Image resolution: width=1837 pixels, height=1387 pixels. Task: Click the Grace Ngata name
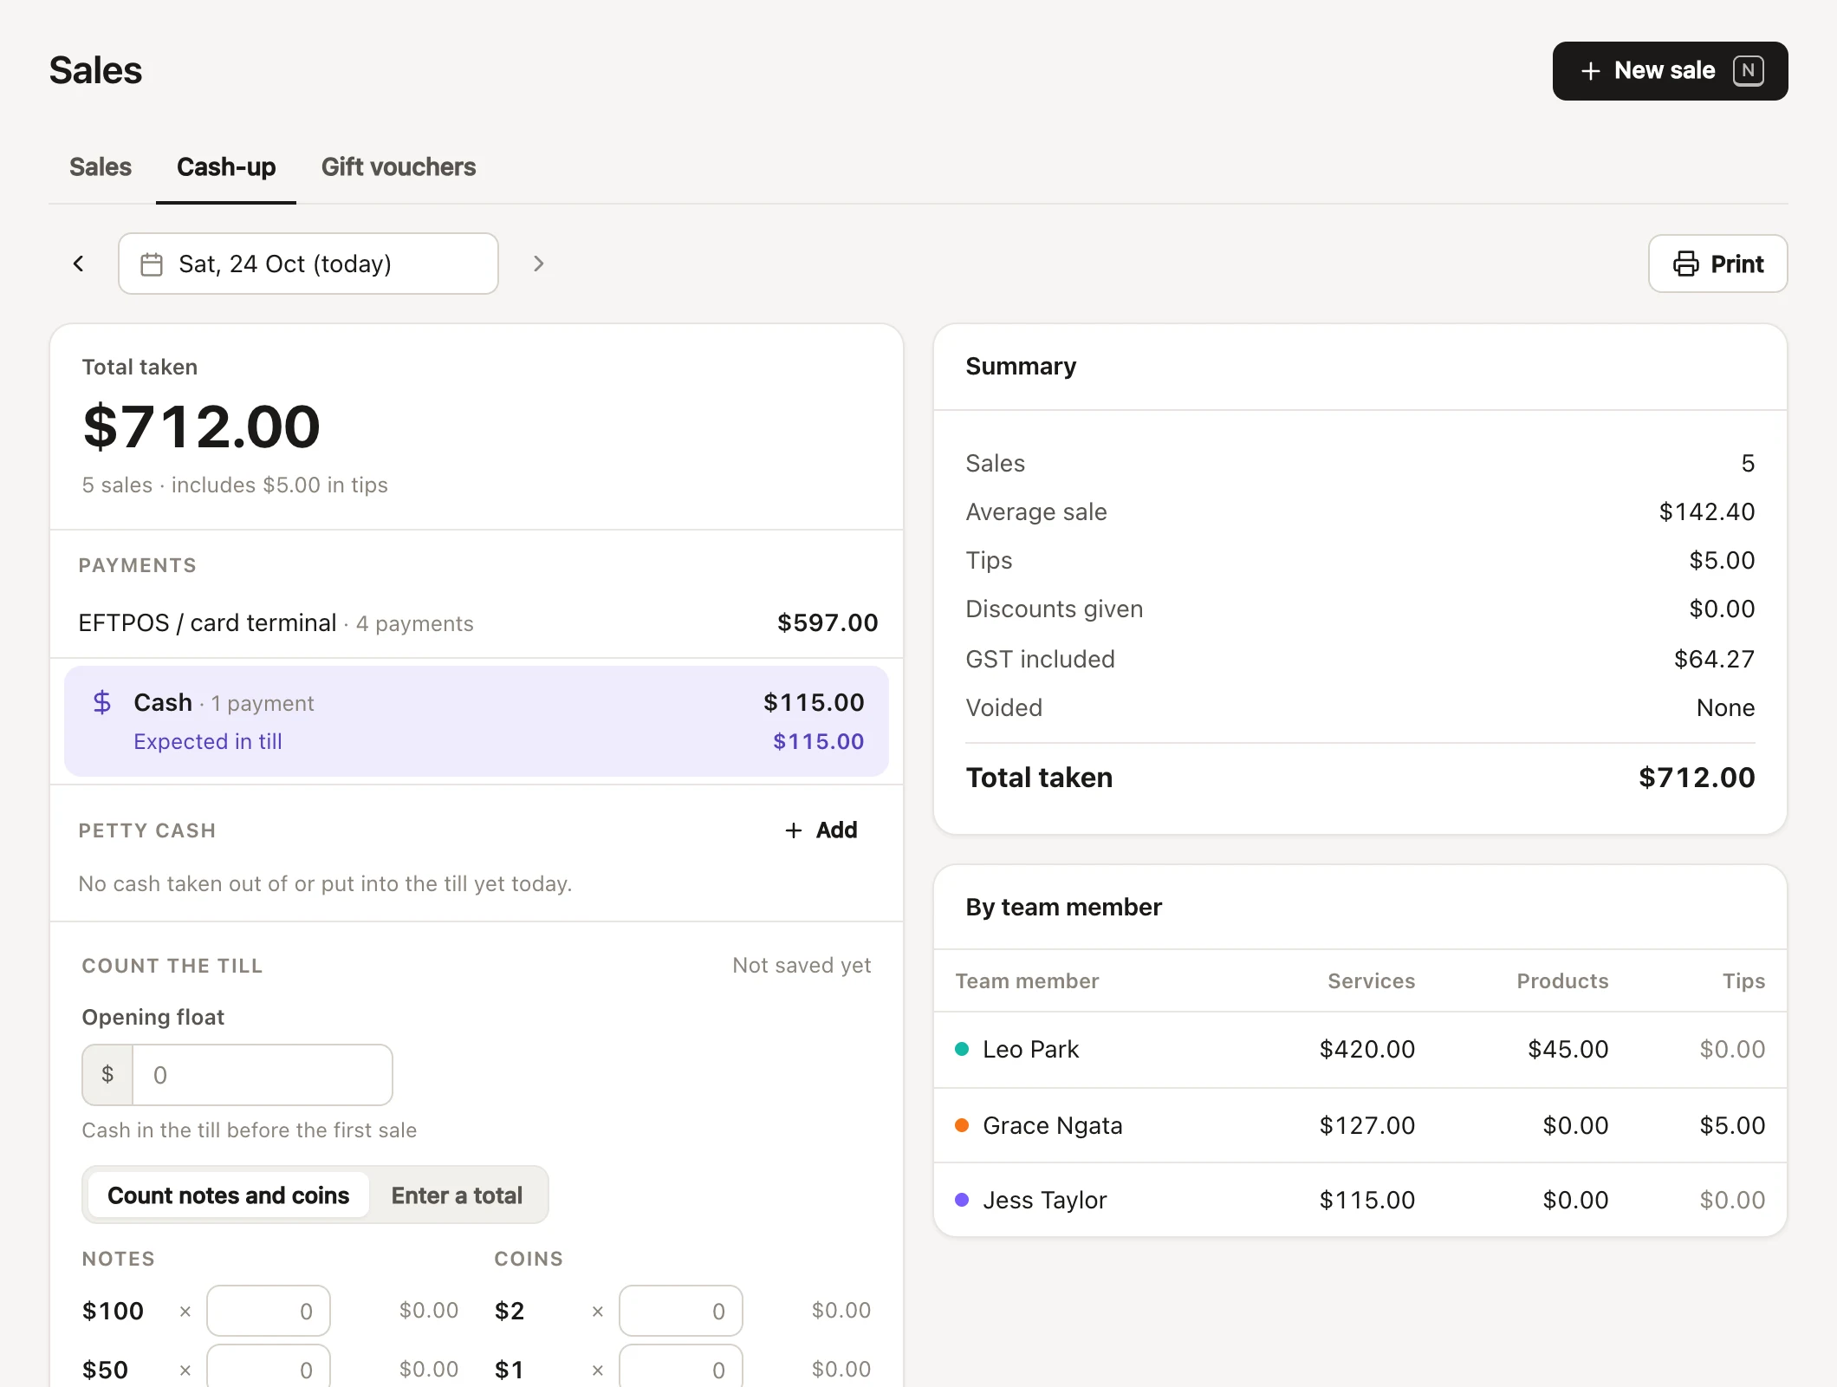tap(1053, 1125)
